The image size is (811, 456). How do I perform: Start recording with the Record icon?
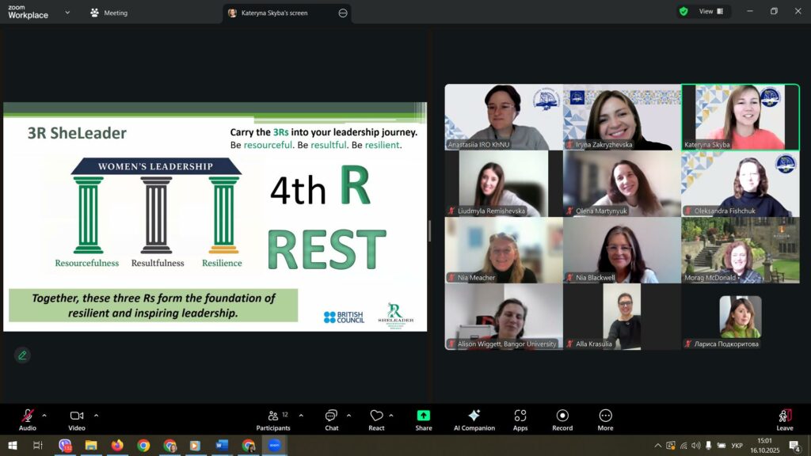click(562, 416)
